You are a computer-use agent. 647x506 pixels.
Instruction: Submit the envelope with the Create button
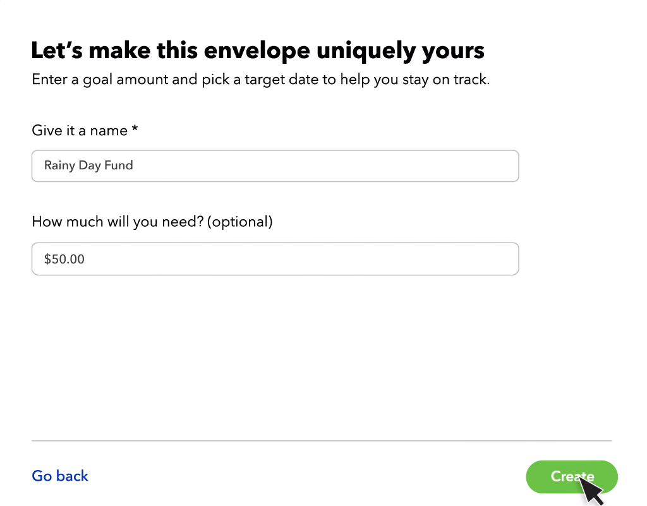572,476
